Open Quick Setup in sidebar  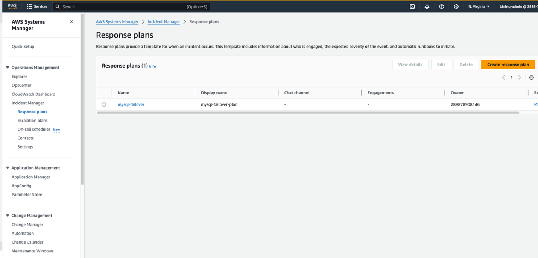tap(23, 47)
